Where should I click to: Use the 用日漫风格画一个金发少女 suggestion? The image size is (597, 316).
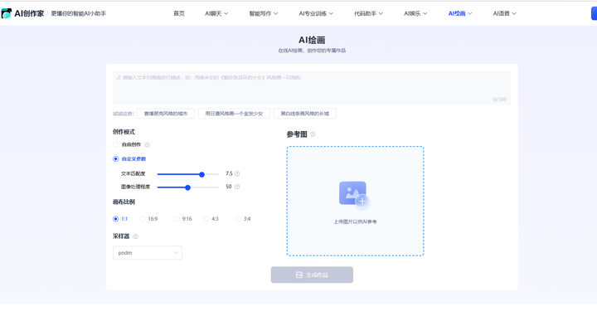point(234,114)
